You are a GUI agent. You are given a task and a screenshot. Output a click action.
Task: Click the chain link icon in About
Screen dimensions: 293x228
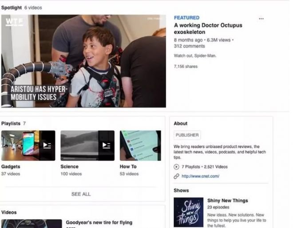(x=176, y=176)
